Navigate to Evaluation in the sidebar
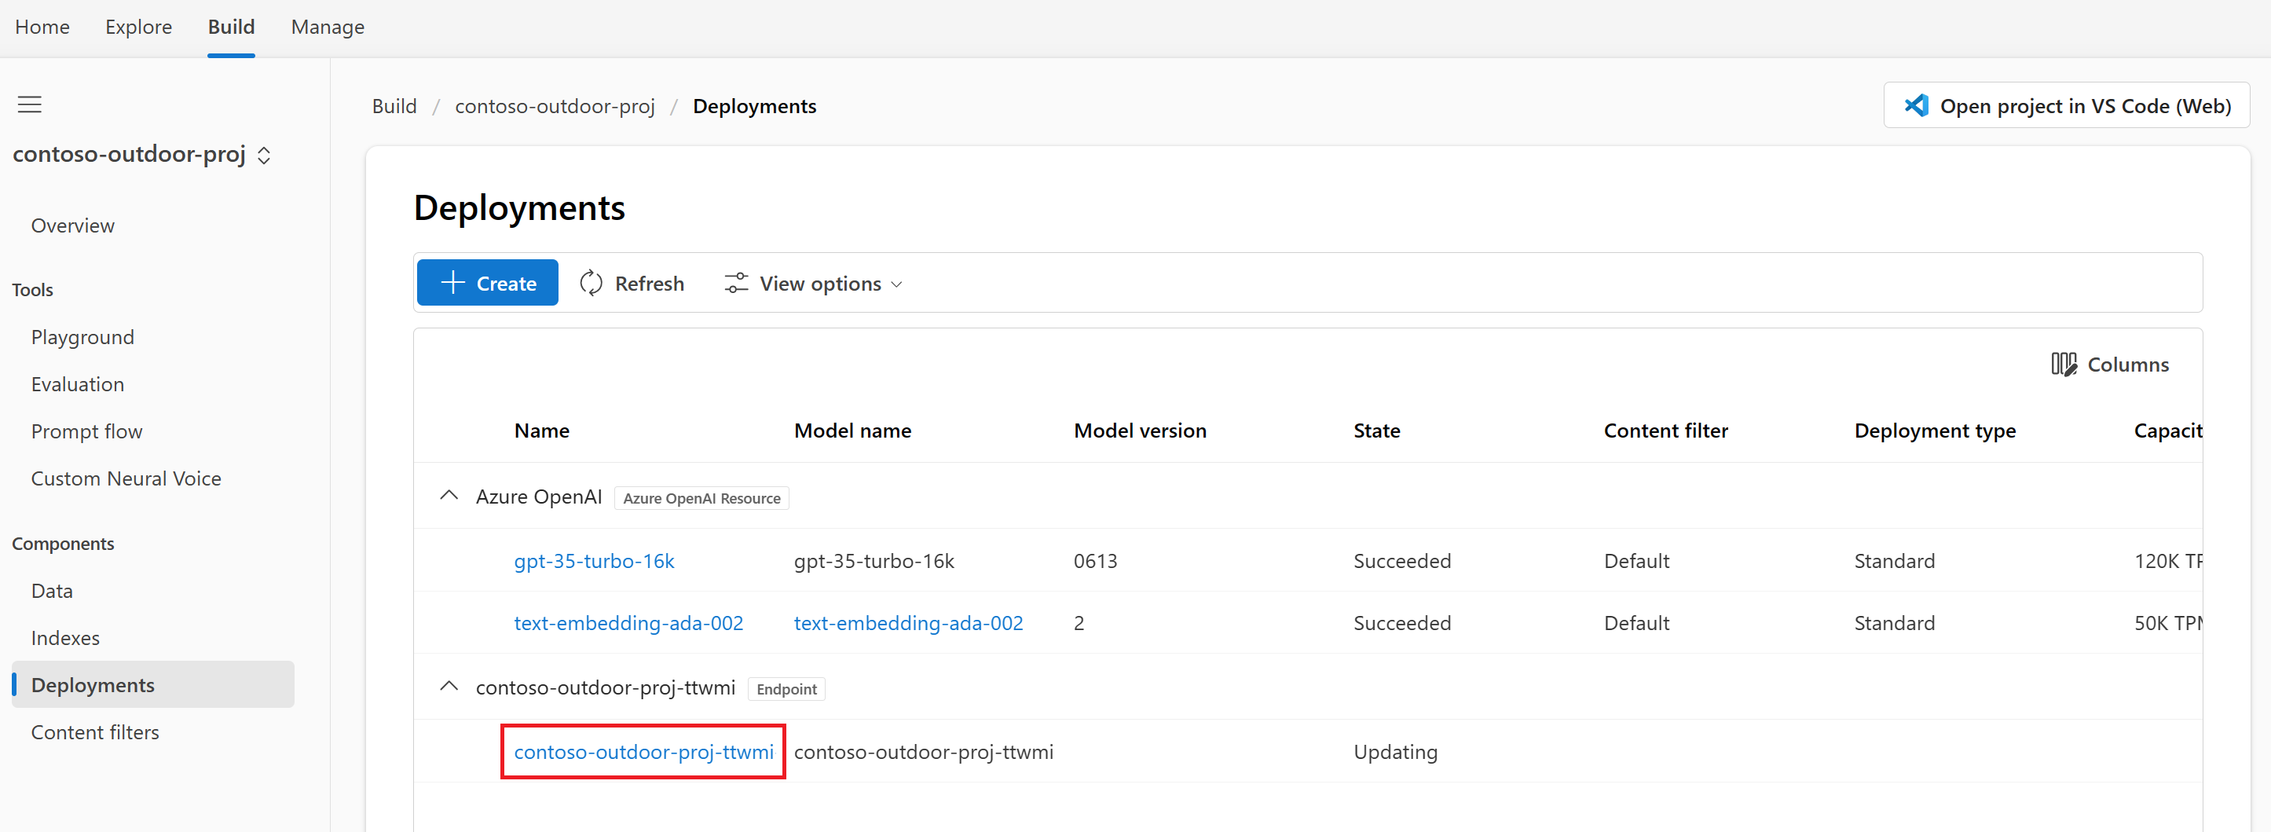2271x832 pixels. tap(78, 384)
